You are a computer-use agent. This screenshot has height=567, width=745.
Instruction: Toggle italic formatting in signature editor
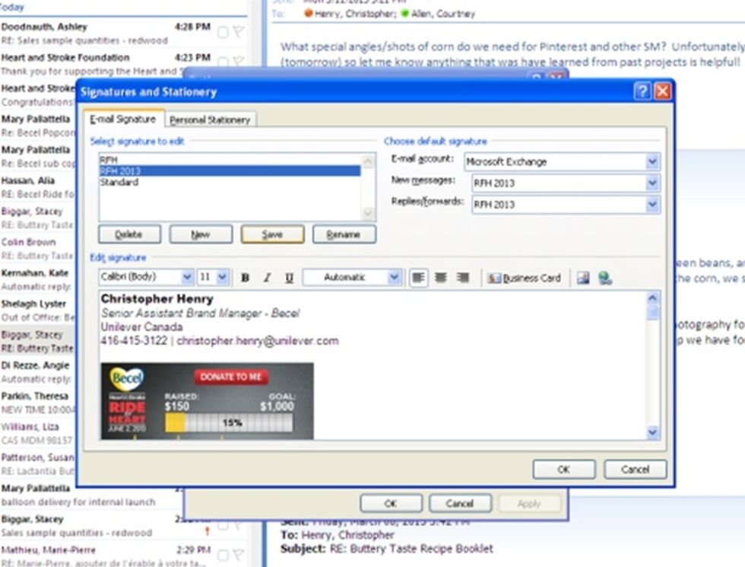[266, 278]
